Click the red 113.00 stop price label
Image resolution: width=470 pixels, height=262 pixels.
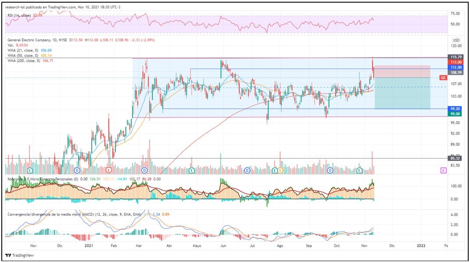tap(455, 62)
